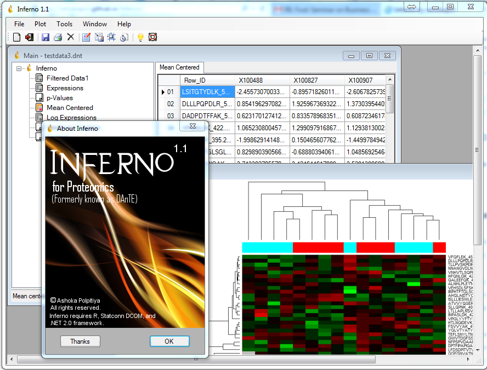The image size is (487, 370).
Task: Click the p-Values sheet icon in tree
Action: coord(39,98)
